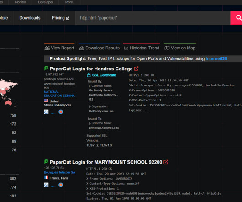242x202 pixels.
Task: Open the Developer menu
Action: [x=46, y=2]
